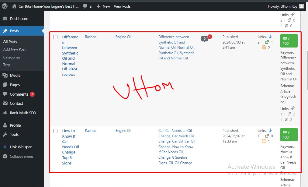Open Add New Post submenu

point(14,49)
